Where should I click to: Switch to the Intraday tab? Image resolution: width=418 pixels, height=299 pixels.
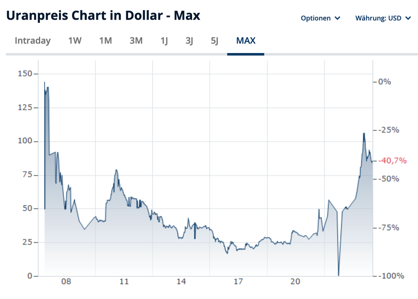[x=33, y=41]
